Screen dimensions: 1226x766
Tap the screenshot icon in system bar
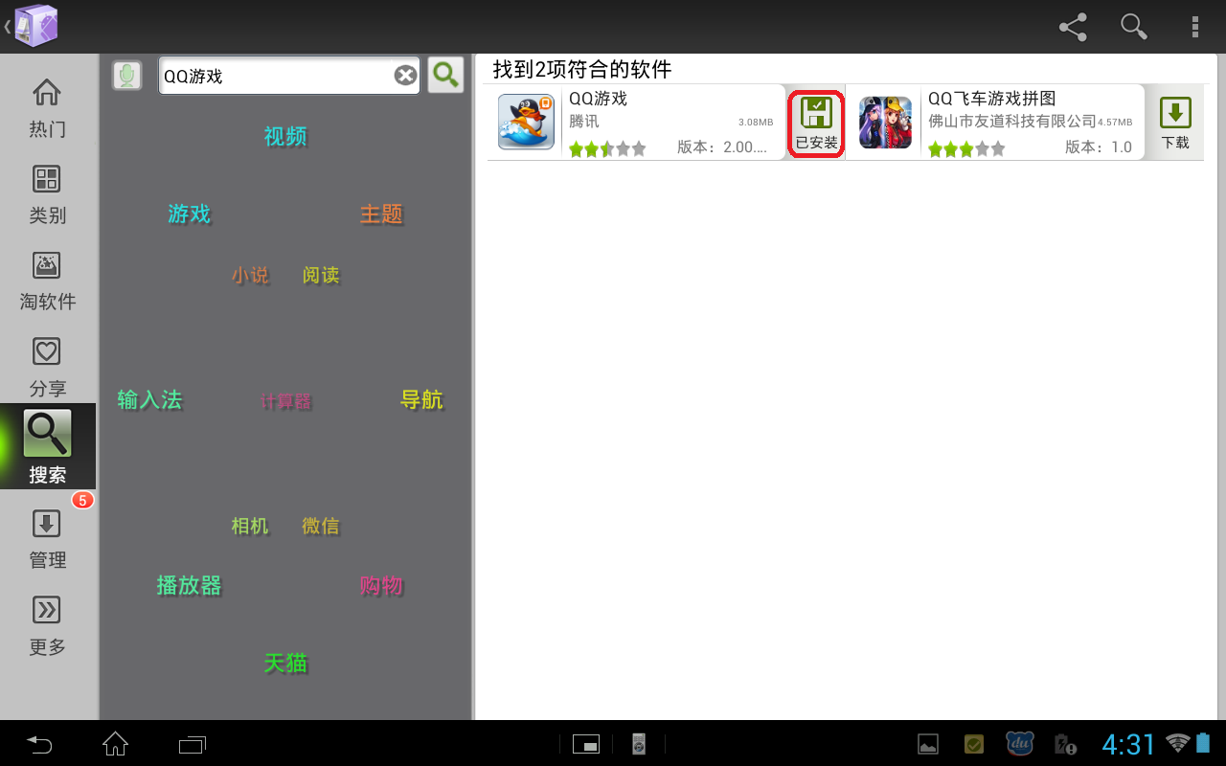(x=585, y=744)
